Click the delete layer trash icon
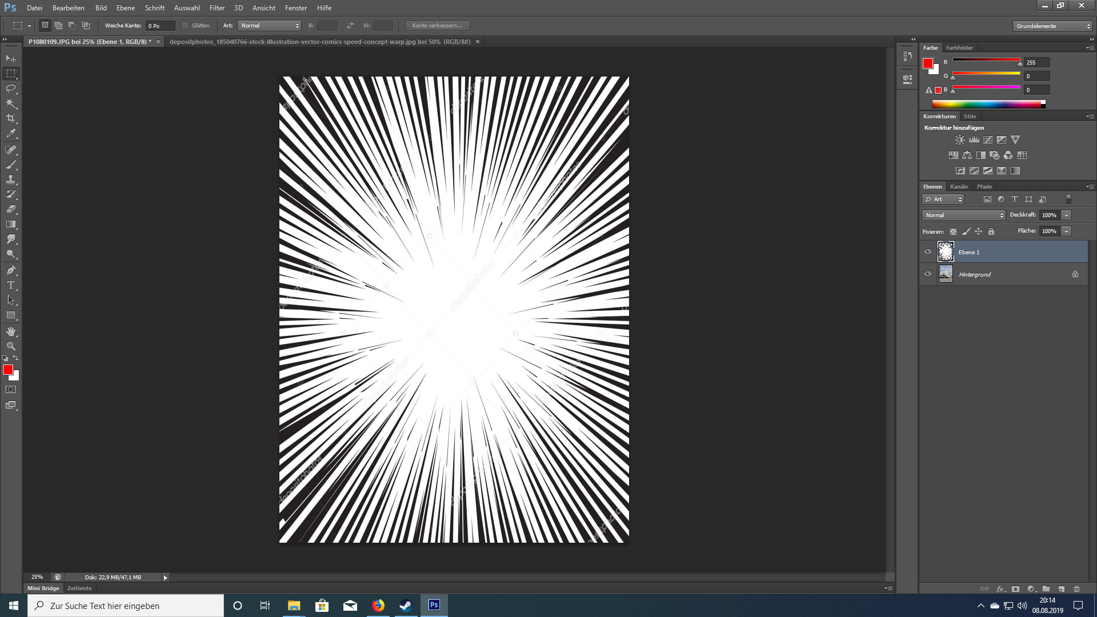Viewport: 1097px width, 617px height. (1077, 588)
